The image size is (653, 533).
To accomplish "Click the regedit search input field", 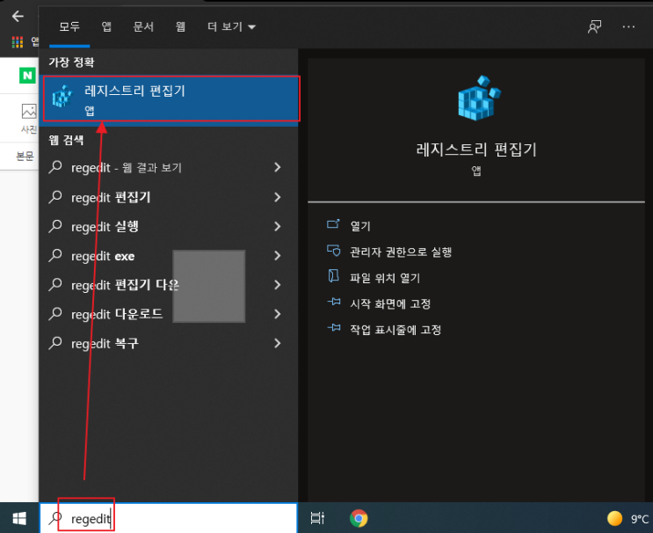I will tap(169, 518).
